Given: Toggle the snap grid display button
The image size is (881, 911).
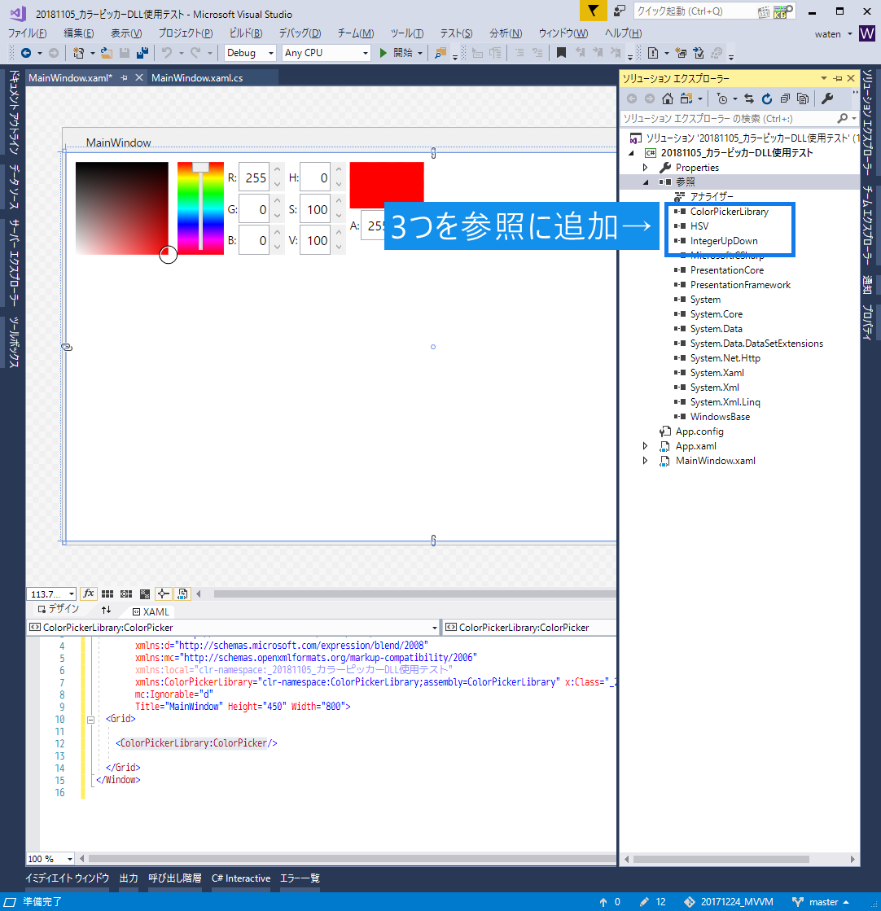Looking at the screenshot, I should pyautogui.click(x=107, y=593).
